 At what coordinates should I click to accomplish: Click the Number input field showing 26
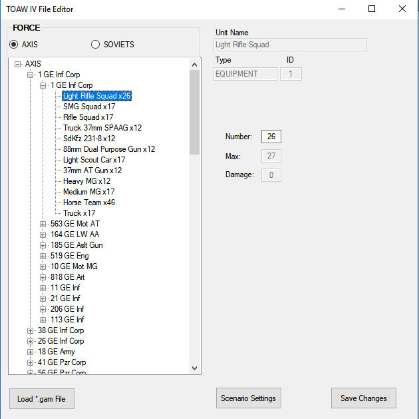click(x=271, y=137)
